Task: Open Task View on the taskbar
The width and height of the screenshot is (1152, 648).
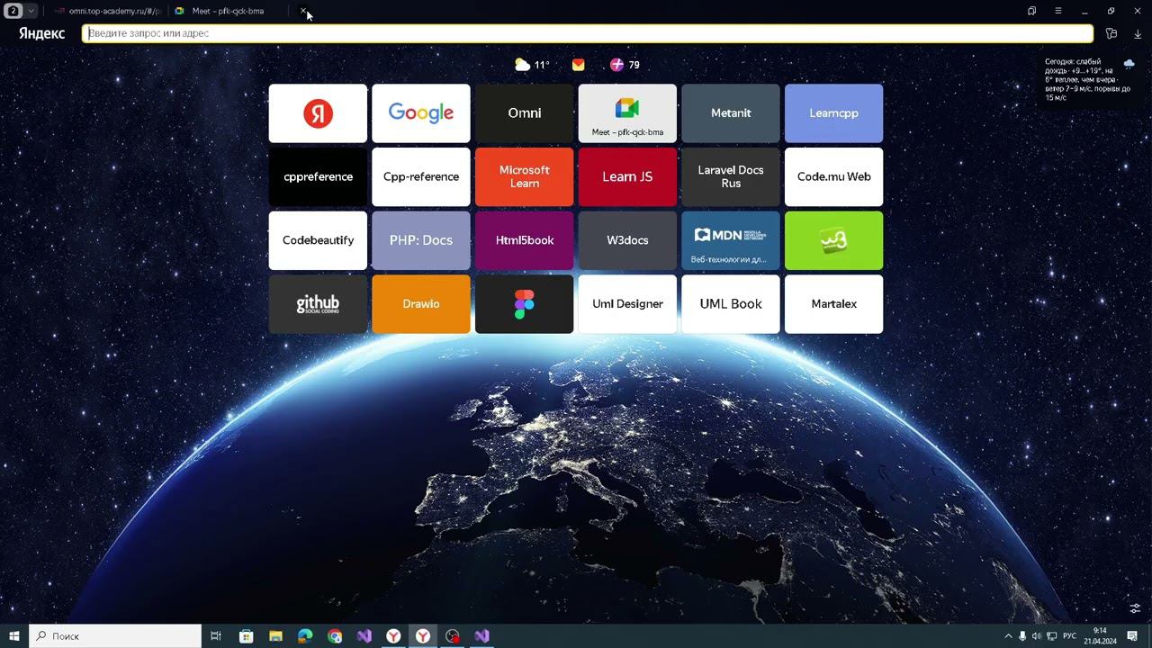Action: (216, 636)
